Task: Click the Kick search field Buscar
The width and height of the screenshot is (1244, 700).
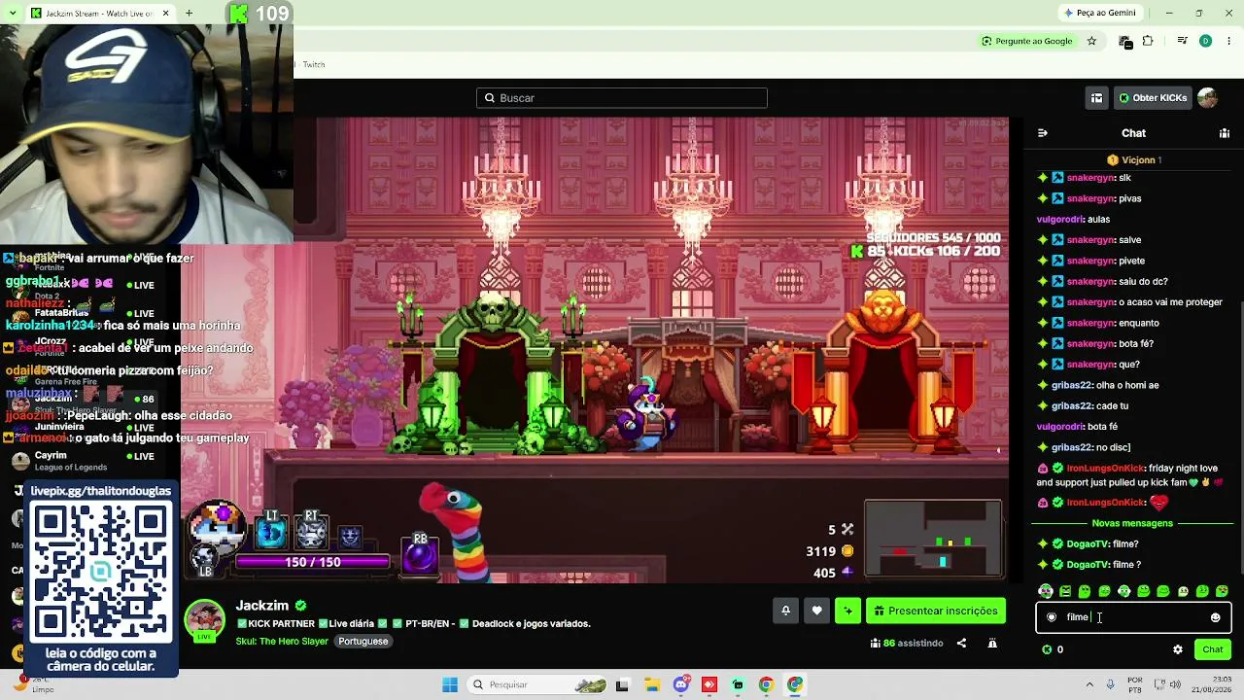Action: (x=622, y=98)
